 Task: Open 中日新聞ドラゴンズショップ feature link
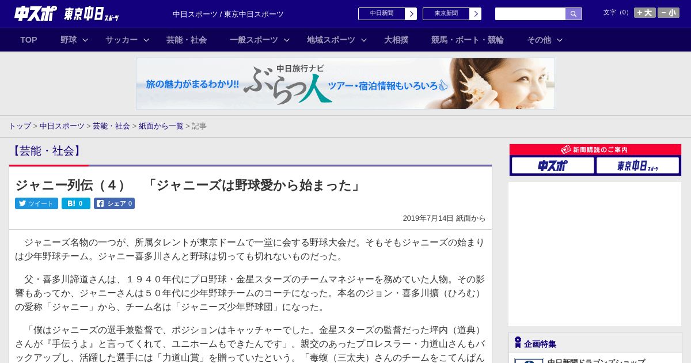(596, 361)
